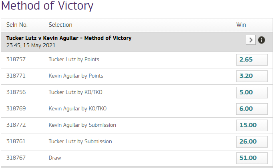Click the Kevin Aguilar by Submission selection text
This screenshot has height=168, width=275.
82,125
